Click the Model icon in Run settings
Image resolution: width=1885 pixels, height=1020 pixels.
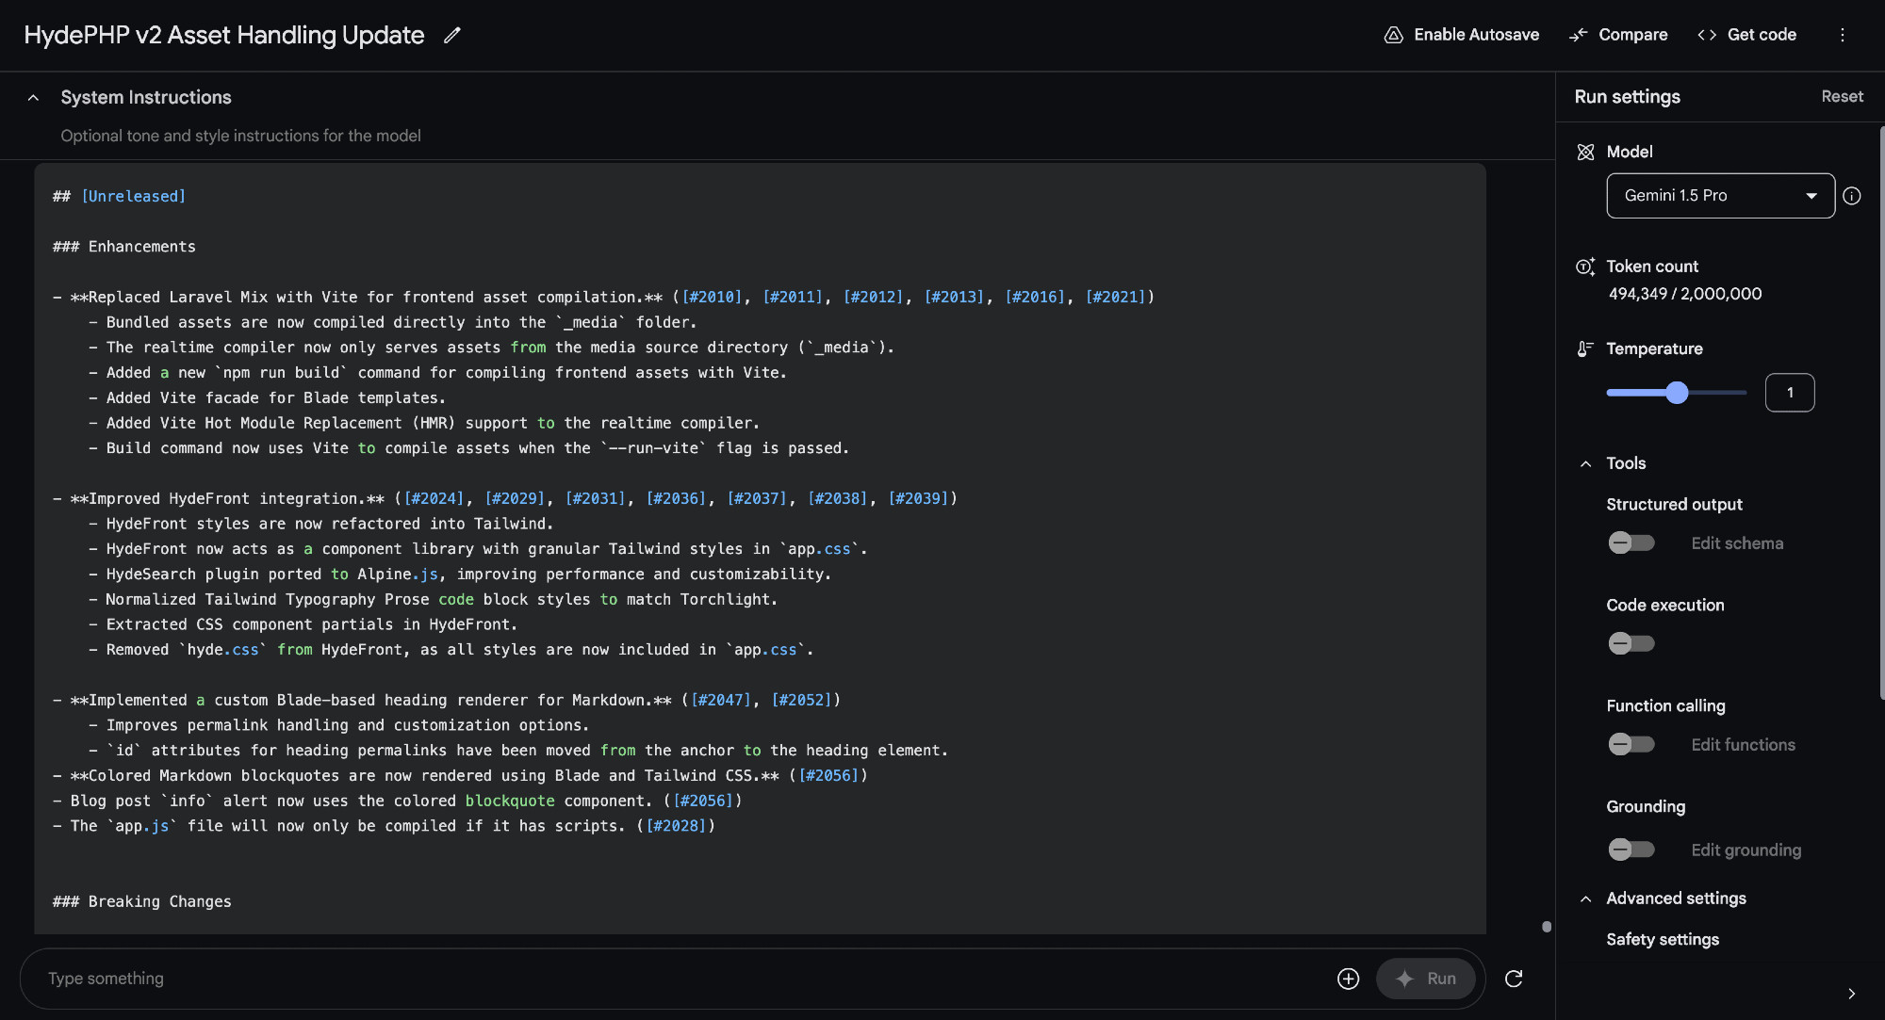click(1585, 152)
